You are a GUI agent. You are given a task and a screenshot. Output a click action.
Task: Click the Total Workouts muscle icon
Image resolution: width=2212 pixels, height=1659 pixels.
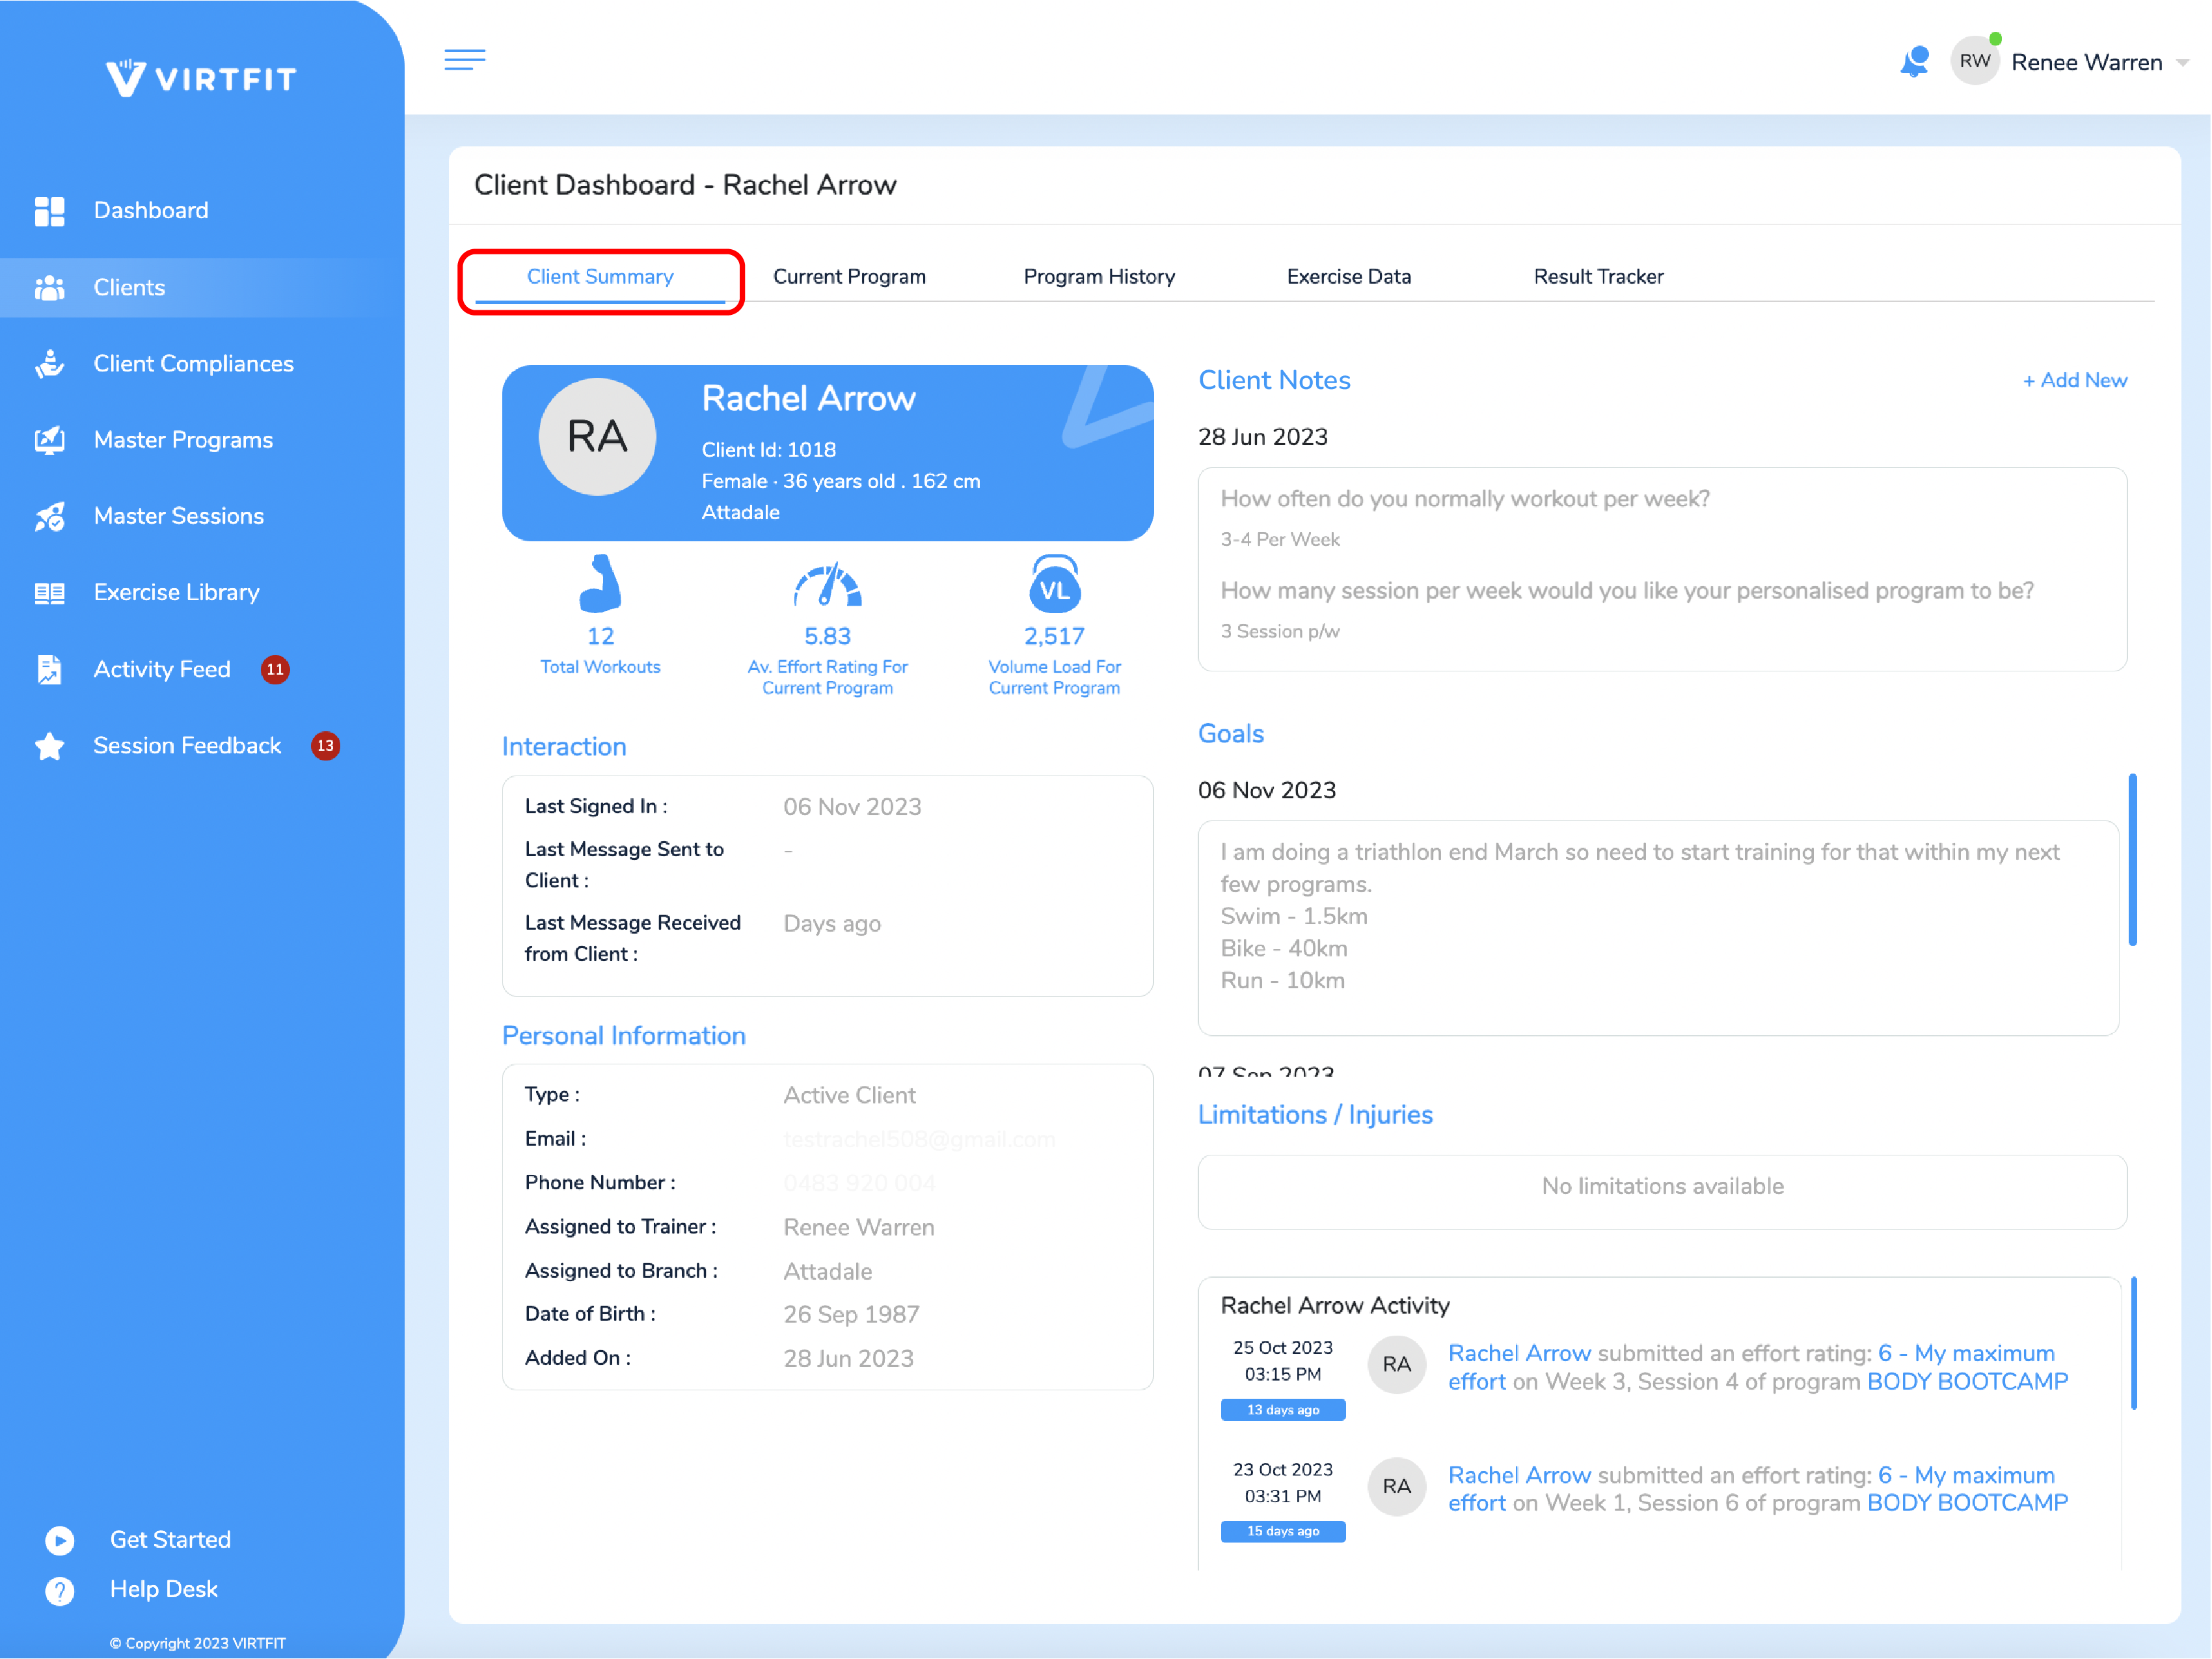(x=600, y=583)
